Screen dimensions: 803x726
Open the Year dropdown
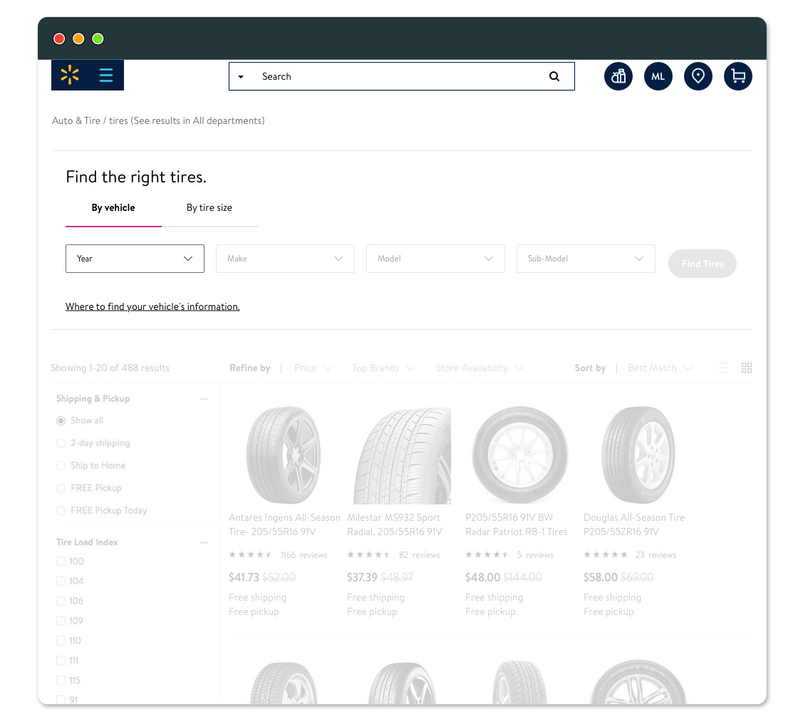coord(135,259)
